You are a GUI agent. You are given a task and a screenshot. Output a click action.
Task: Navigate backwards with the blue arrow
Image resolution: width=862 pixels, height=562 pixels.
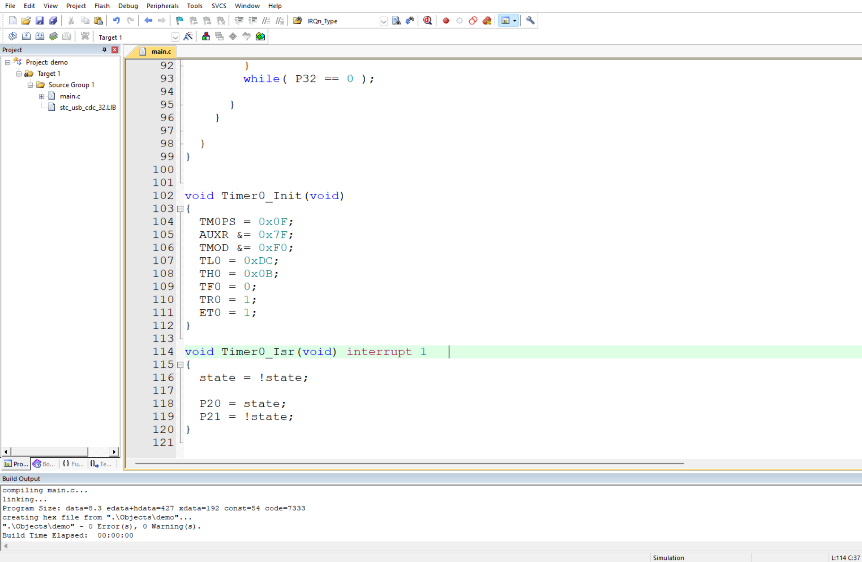point(148,21)
